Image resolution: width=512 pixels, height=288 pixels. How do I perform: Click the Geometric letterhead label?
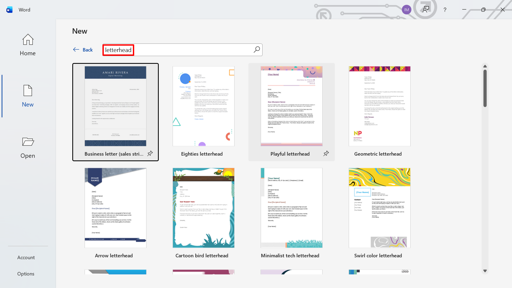(378, 154)
